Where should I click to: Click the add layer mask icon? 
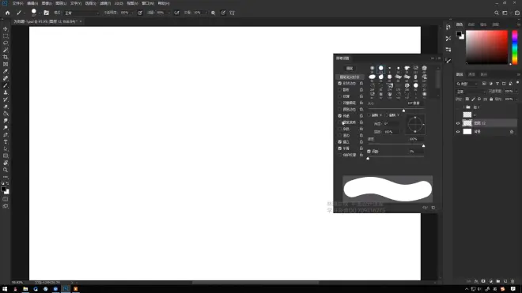483,281
